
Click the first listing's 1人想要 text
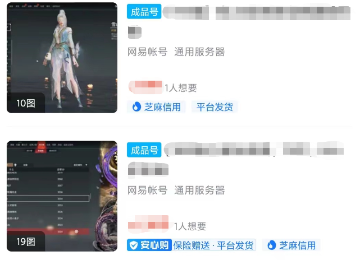181,88
